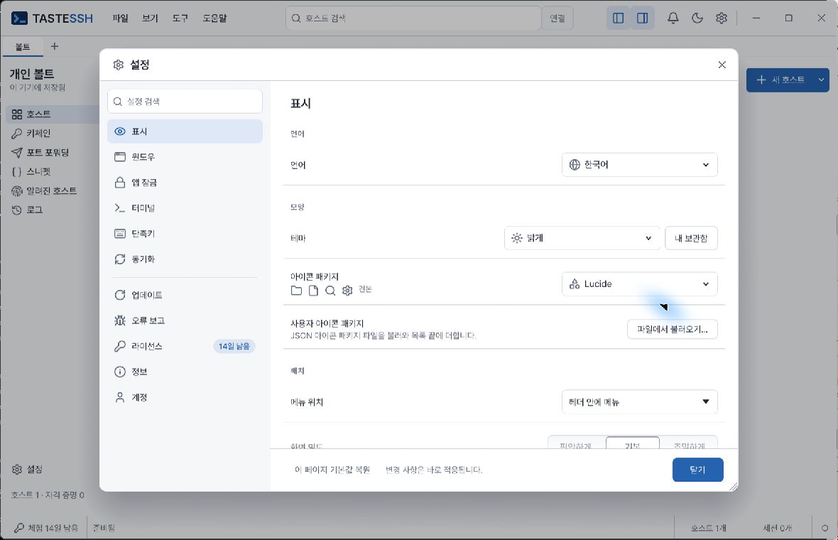Open the 계정 account settings

(x=185, y=398)
